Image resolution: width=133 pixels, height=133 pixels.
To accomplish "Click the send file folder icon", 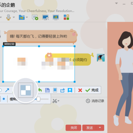I will [x=22, y=17].
